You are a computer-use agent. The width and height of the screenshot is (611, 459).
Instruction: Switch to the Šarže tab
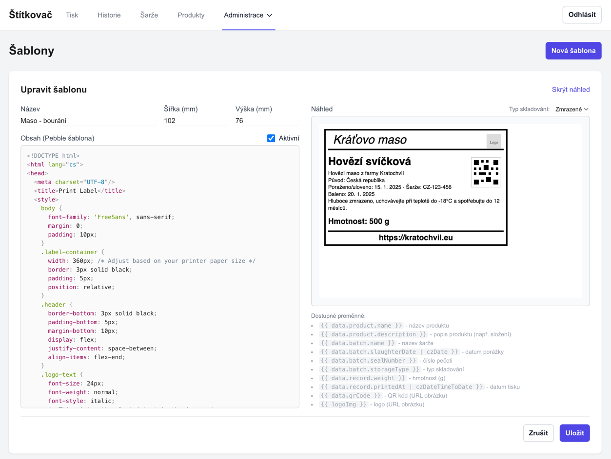pyautogui.click(x=149, y=15)
